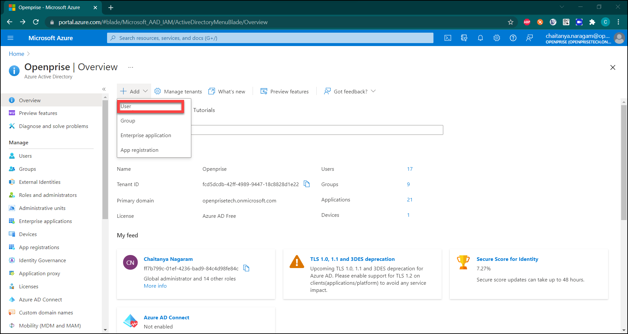Screen dimensions: 628x334
Task: Open What's new
Action: point(227,91)
